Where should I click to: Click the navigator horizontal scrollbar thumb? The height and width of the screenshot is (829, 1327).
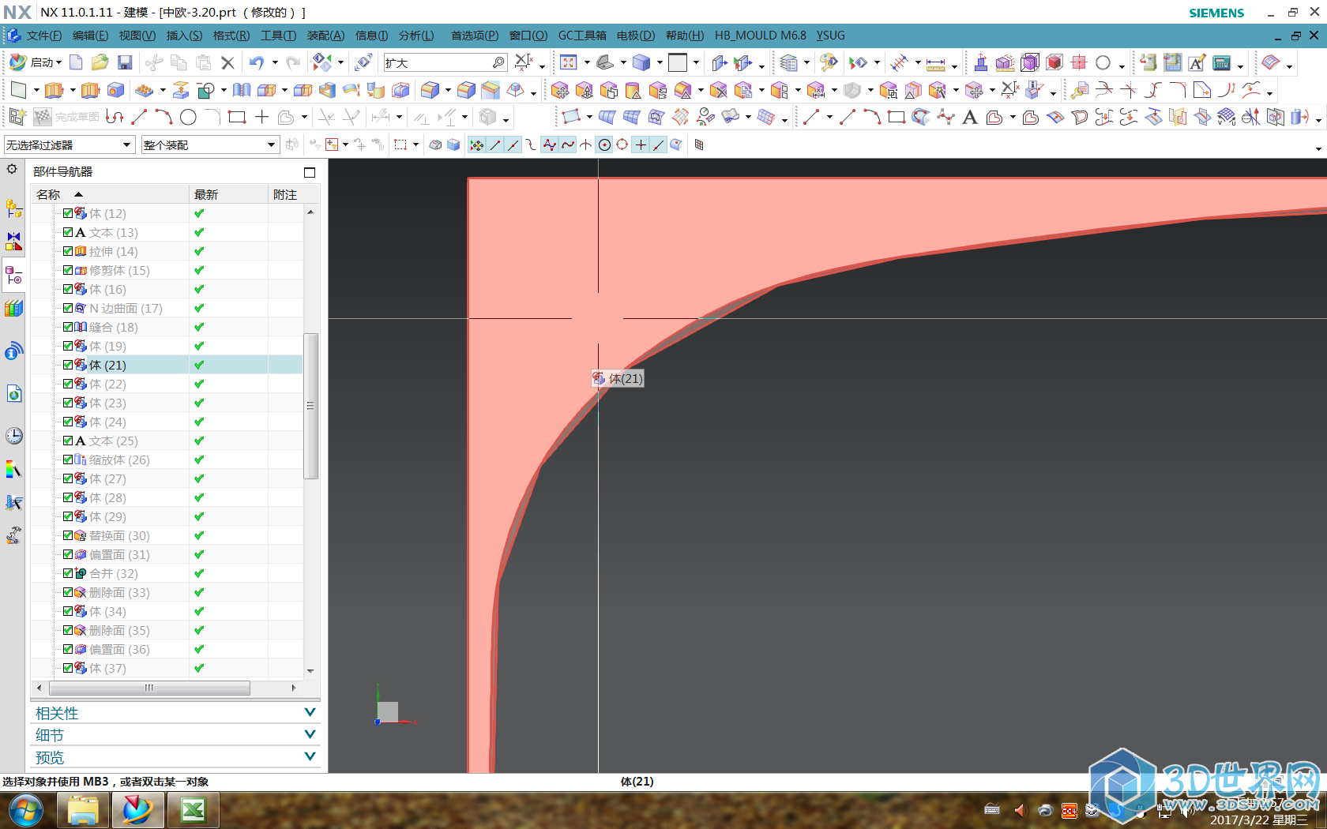pyautogui.click(x=148, y=688)
